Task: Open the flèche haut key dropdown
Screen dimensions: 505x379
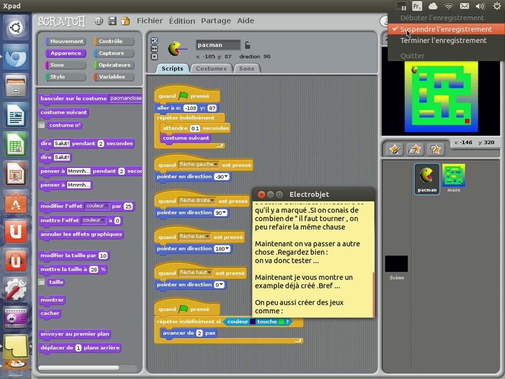Action: (195, 273)
